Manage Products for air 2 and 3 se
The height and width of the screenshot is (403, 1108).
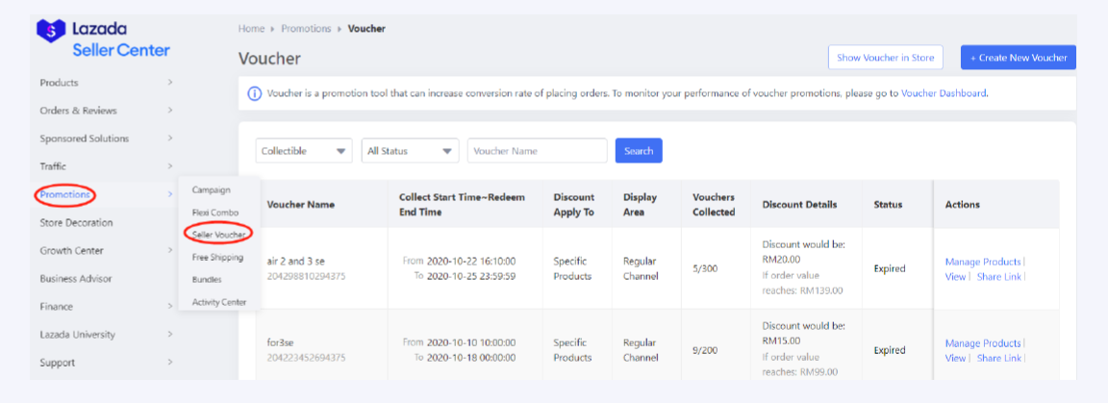tap(983, 262)
